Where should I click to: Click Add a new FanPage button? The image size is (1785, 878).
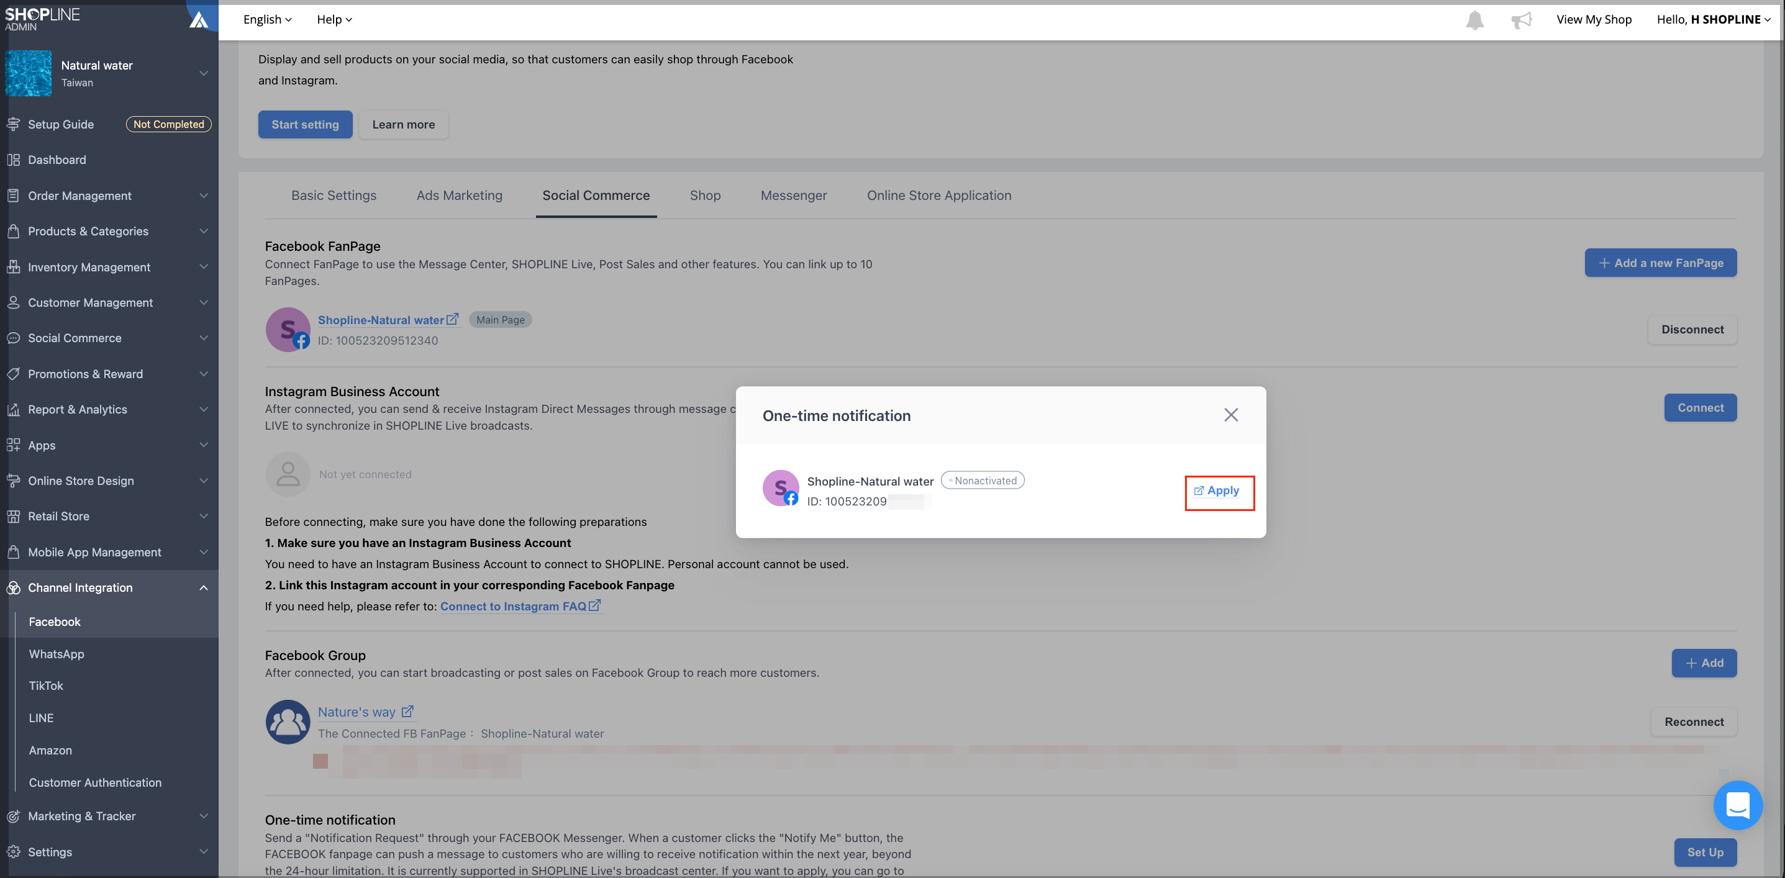pyautogui.click(x=1660, y=263)
